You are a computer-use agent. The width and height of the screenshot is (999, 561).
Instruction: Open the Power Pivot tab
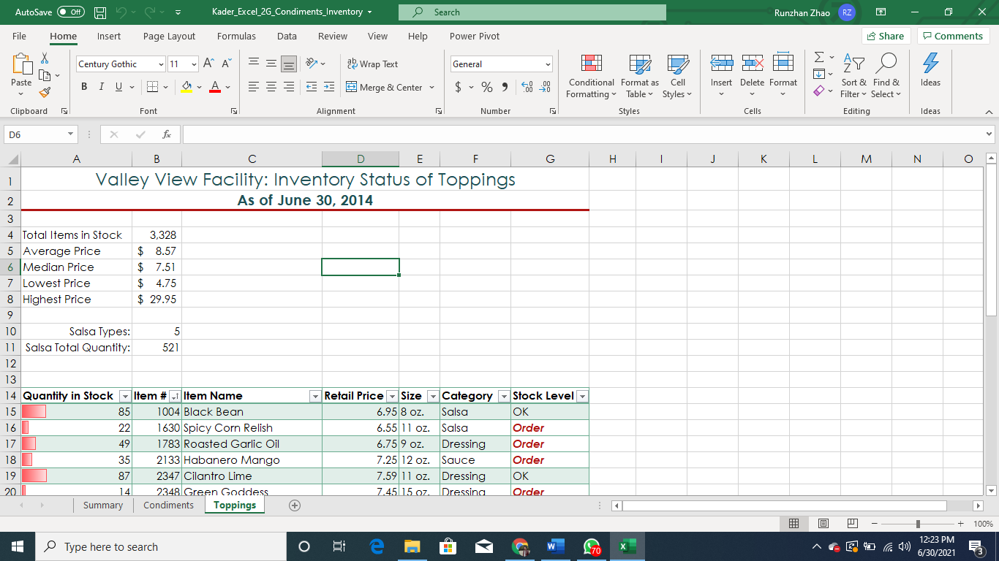click(x=475, y=36)
